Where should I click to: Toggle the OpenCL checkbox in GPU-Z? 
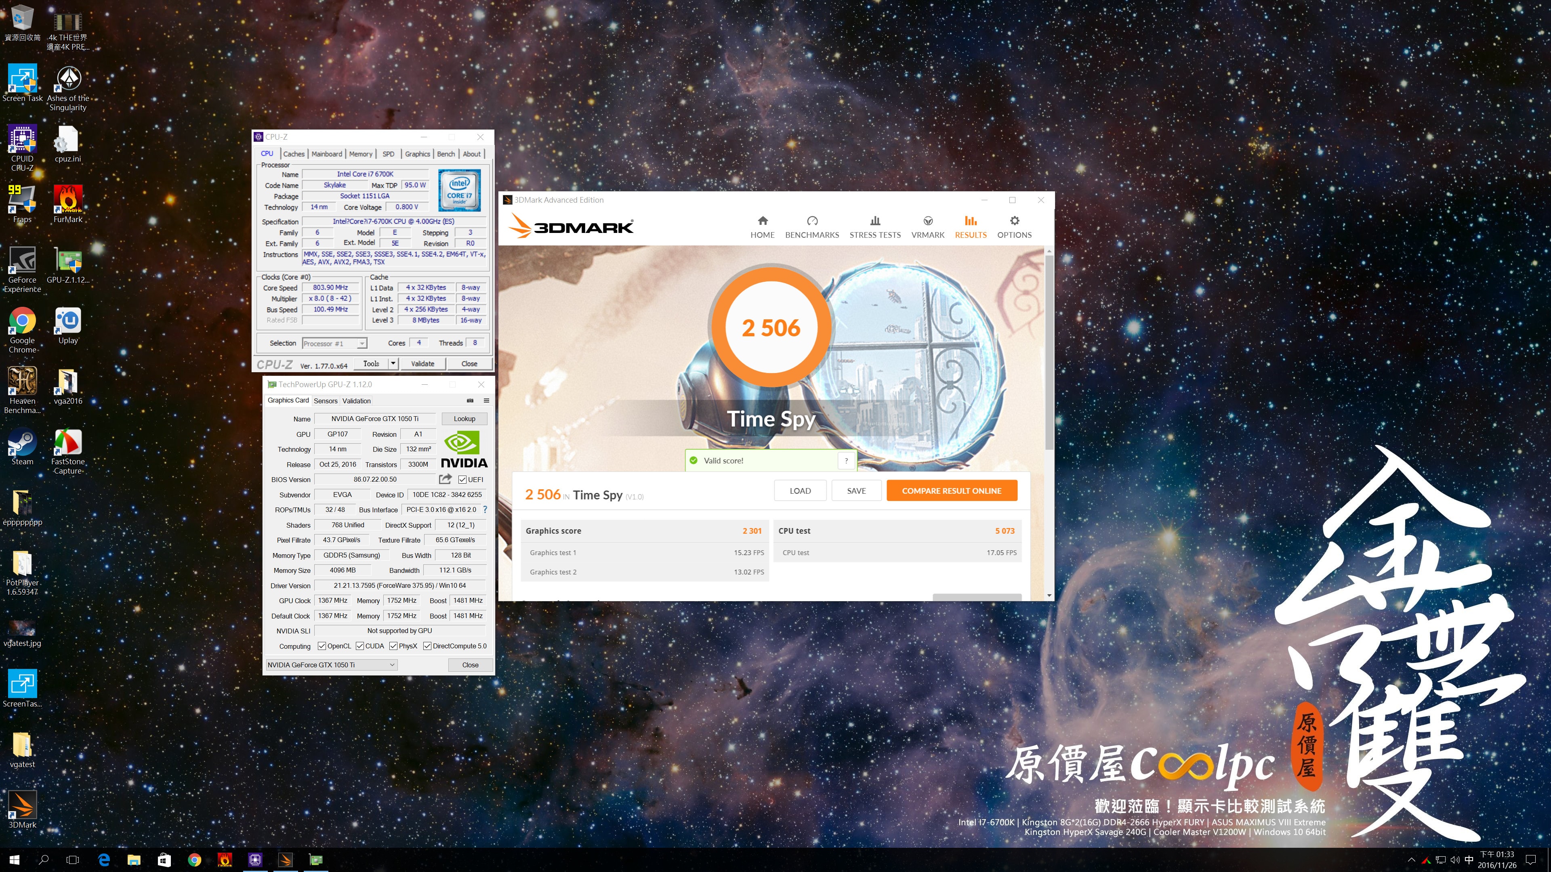coord(322,646)
